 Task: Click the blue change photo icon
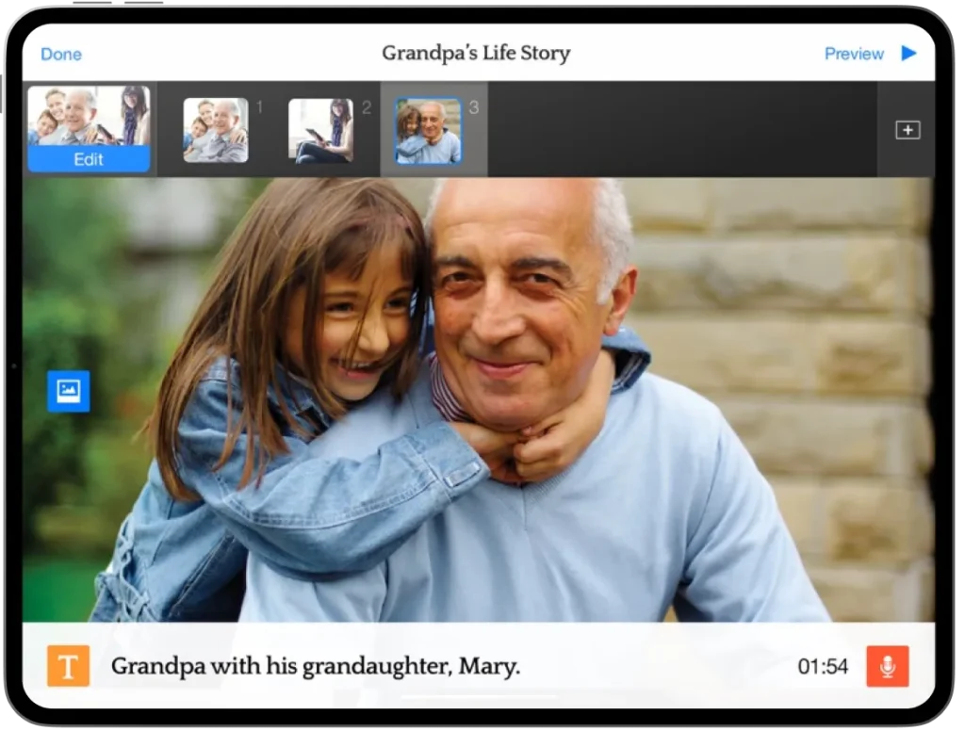point(69,391)
